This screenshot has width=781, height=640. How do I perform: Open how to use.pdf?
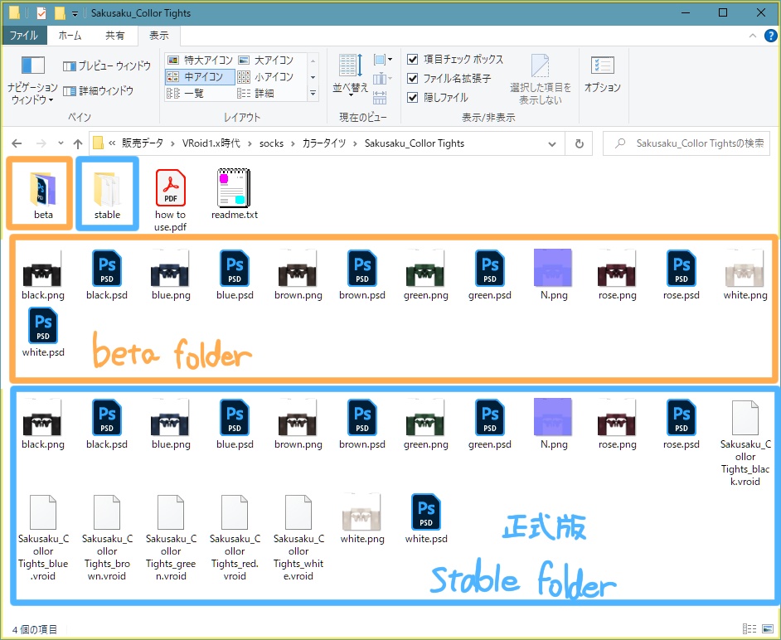tap(171, 189)
